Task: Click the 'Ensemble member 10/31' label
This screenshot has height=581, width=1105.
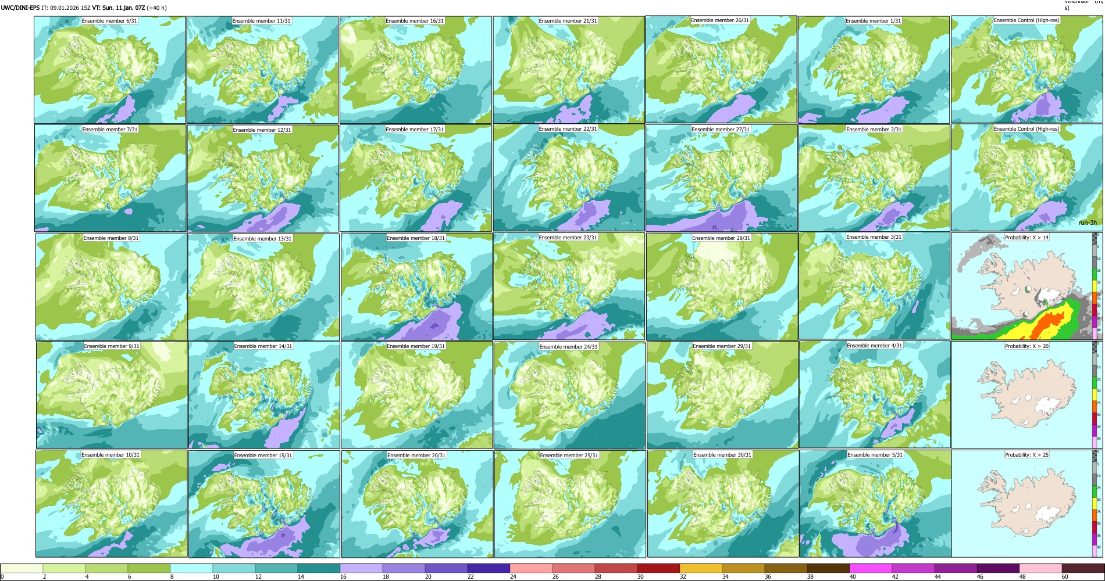Action: click(x=110, y=455)
